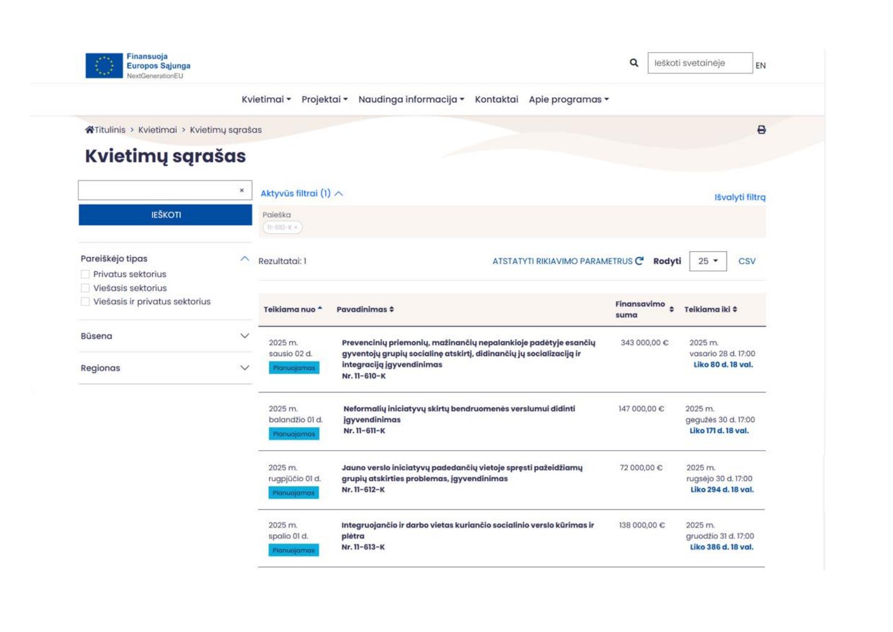Open the Jauno verslo iniciatyvų call title
Viewport: 893px width, 632px height.
click(462, 473)
